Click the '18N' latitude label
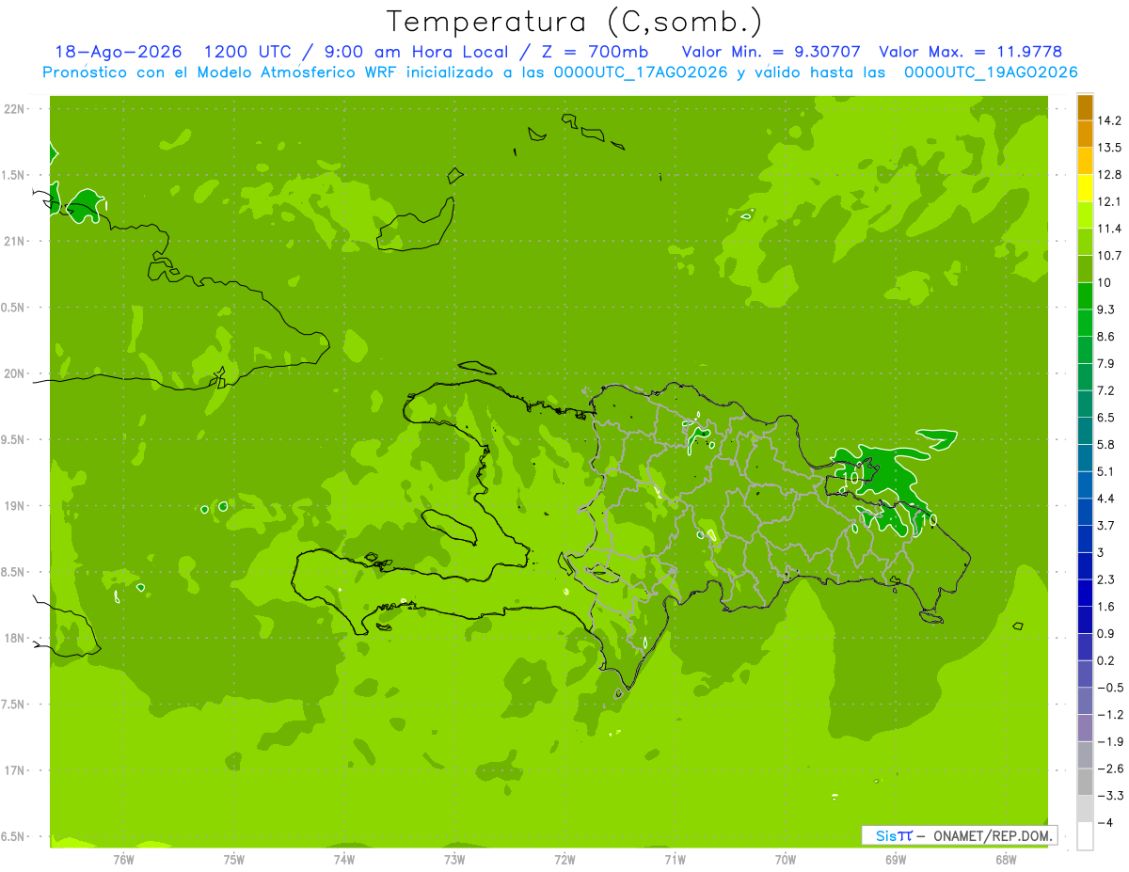 (14, 639)
